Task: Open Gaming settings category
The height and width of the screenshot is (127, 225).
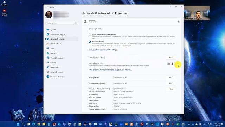Action: coord(62,62)
